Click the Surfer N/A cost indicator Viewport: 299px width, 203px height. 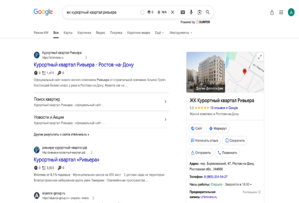[162, 12]
